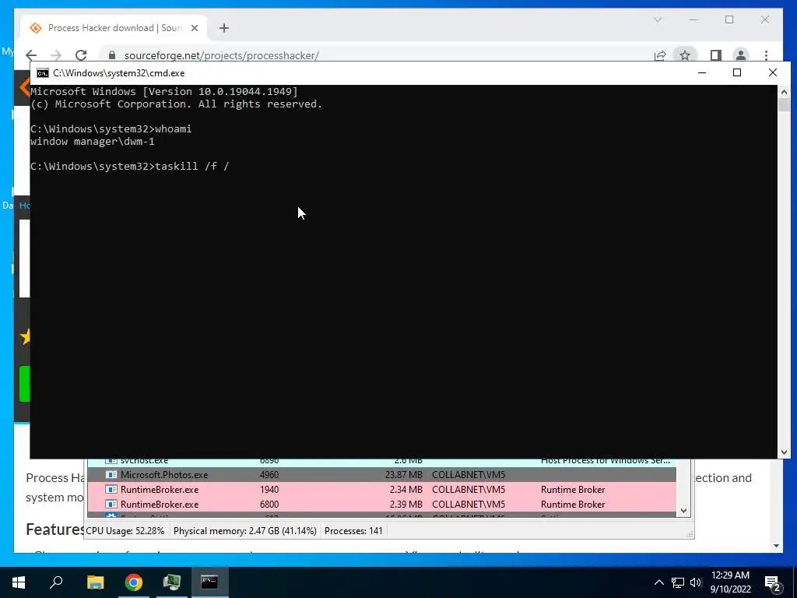Click the taskkill /f / command line

pos(130,167)
